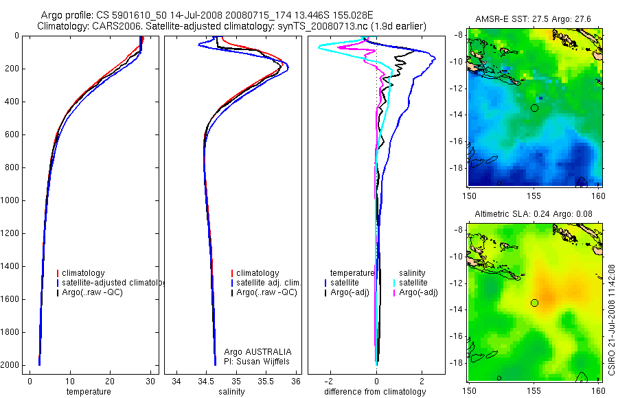
Task: Click the SLA map longitude label 150
Action: 469,391
